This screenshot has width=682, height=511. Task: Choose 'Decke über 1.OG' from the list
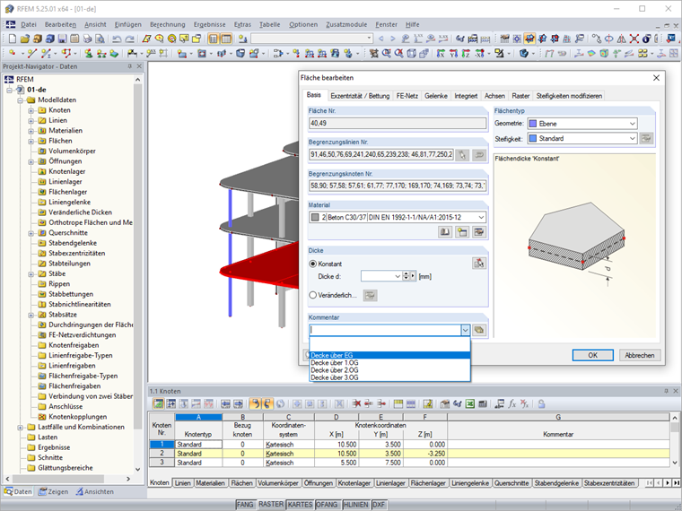coord(389,363)
